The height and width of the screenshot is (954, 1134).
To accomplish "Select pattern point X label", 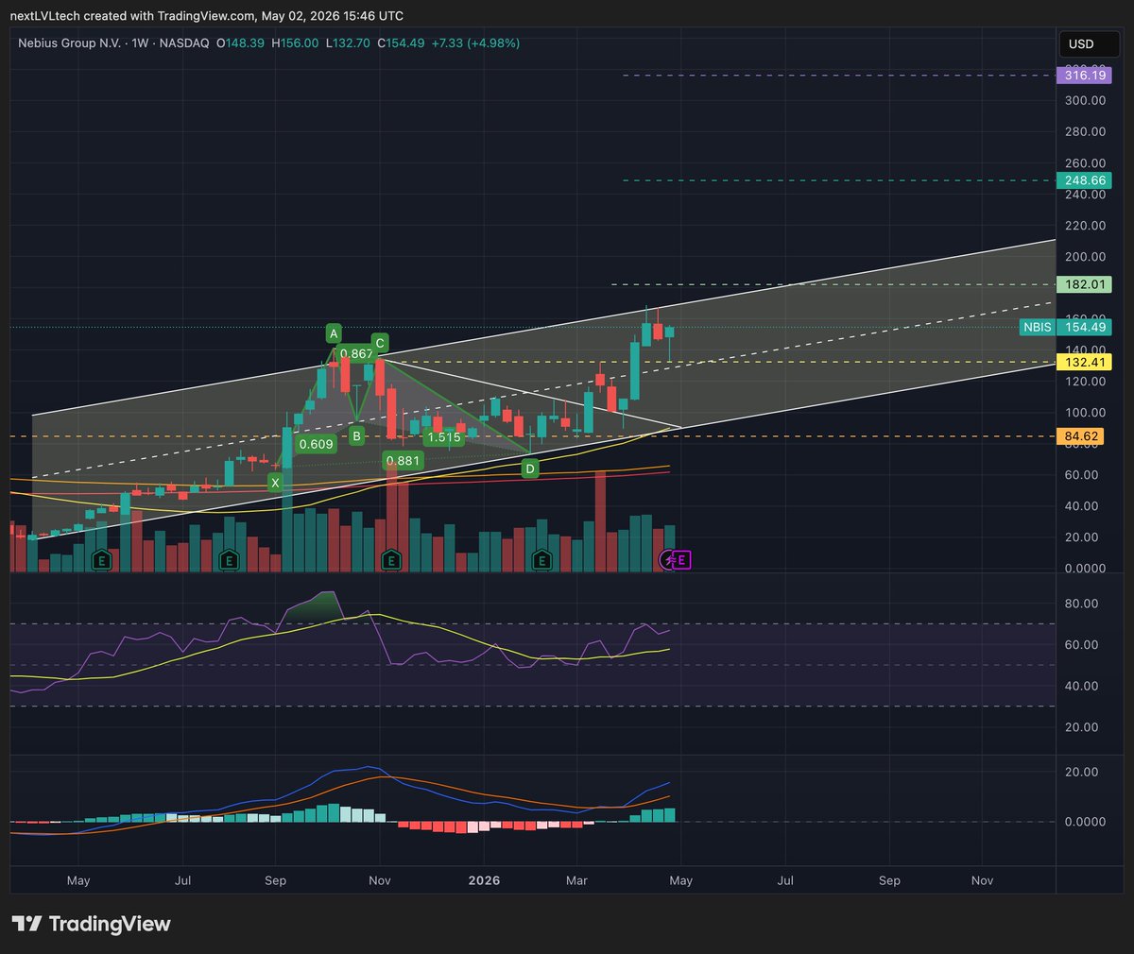I will click(275, 483).
